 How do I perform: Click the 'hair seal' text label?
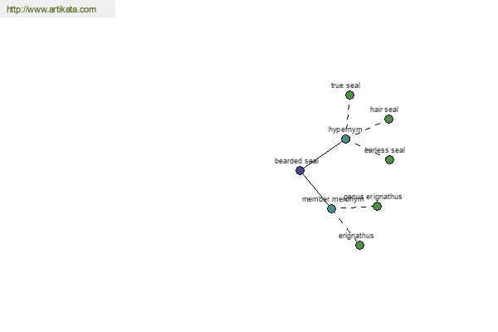384,110
